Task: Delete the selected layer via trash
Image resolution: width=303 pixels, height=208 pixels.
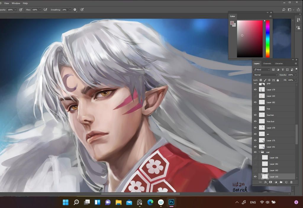Action: coord(291,182)
